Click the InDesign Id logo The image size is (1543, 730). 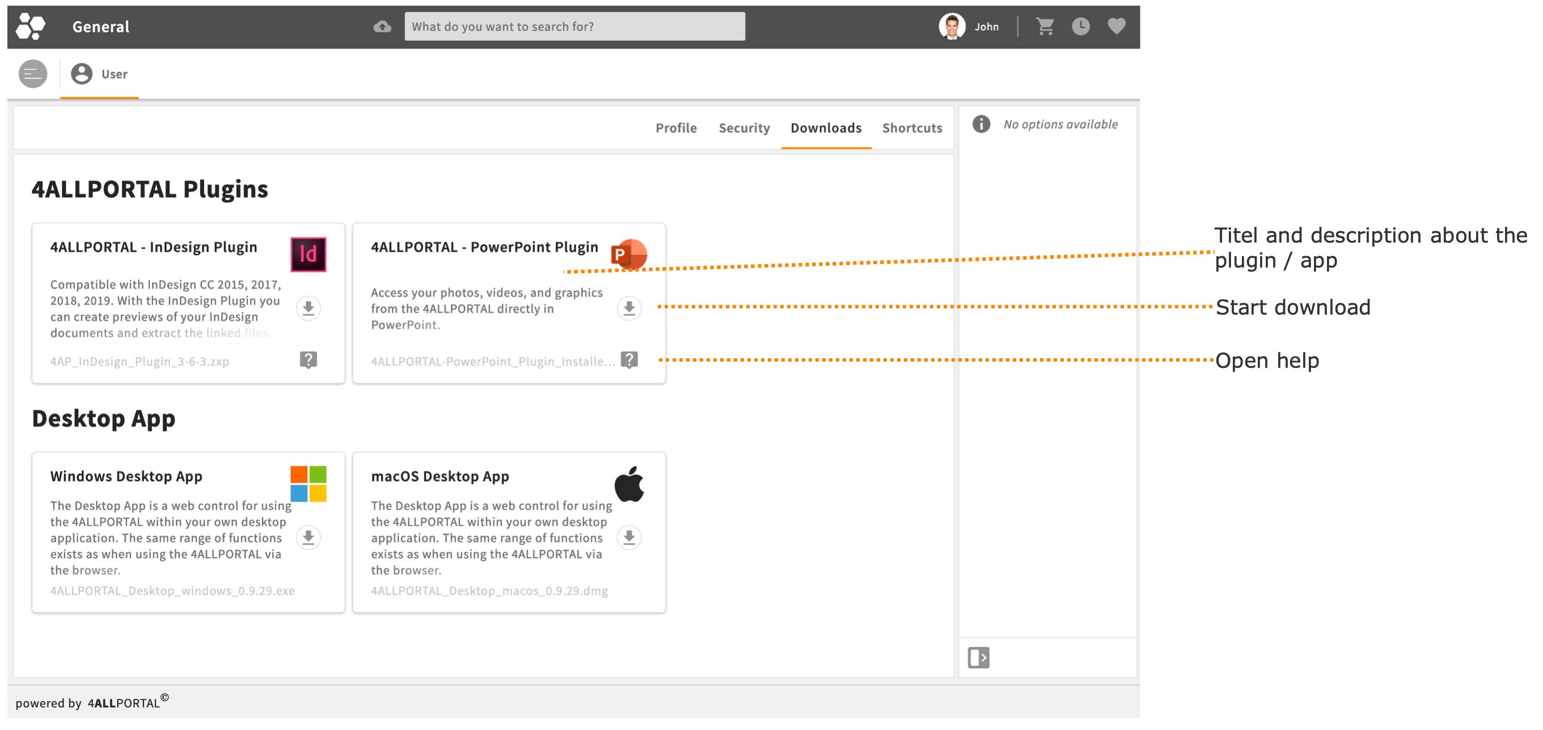coord(308,254)
